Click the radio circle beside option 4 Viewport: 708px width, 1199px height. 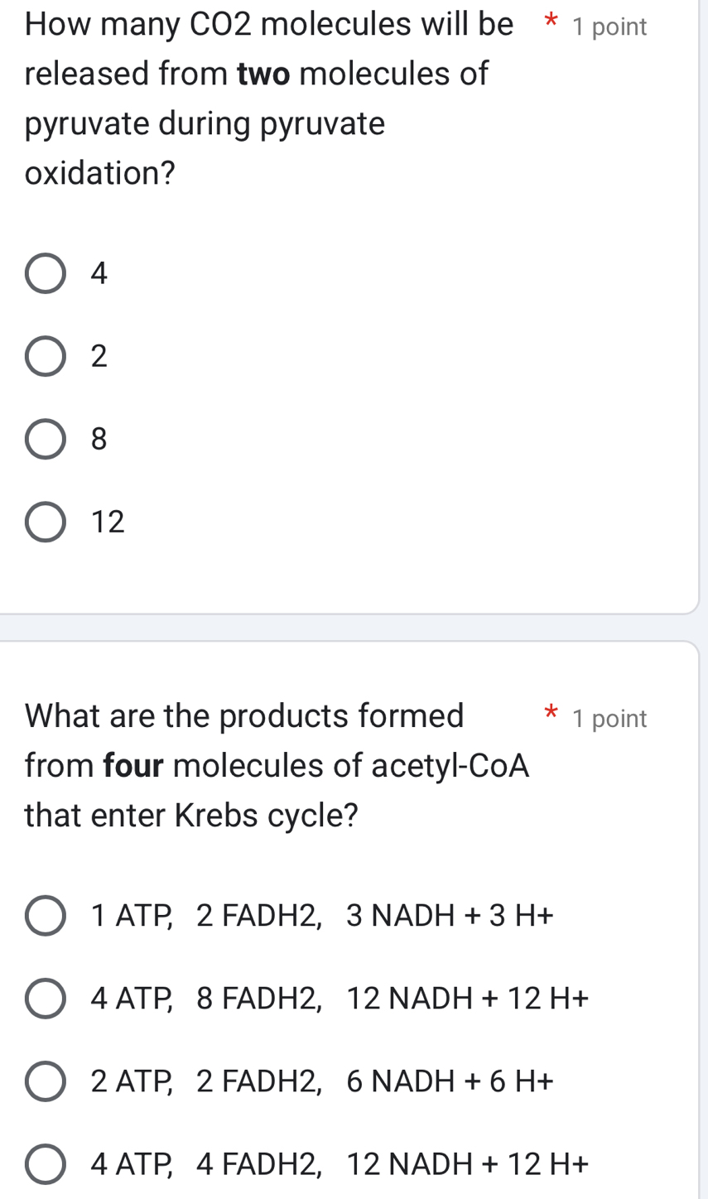(x=46, y=272)
